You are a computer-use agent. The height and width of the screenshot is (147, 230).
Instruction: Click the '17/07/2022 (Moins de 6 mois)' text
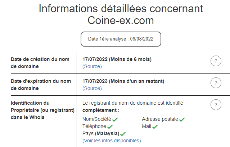pyautogui.click(x=117, y=59)
